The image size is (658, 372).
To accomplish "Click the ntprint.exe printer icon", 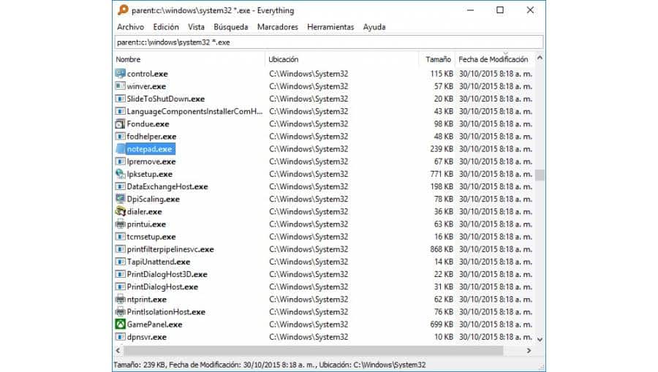I will (x=120, y=300).
